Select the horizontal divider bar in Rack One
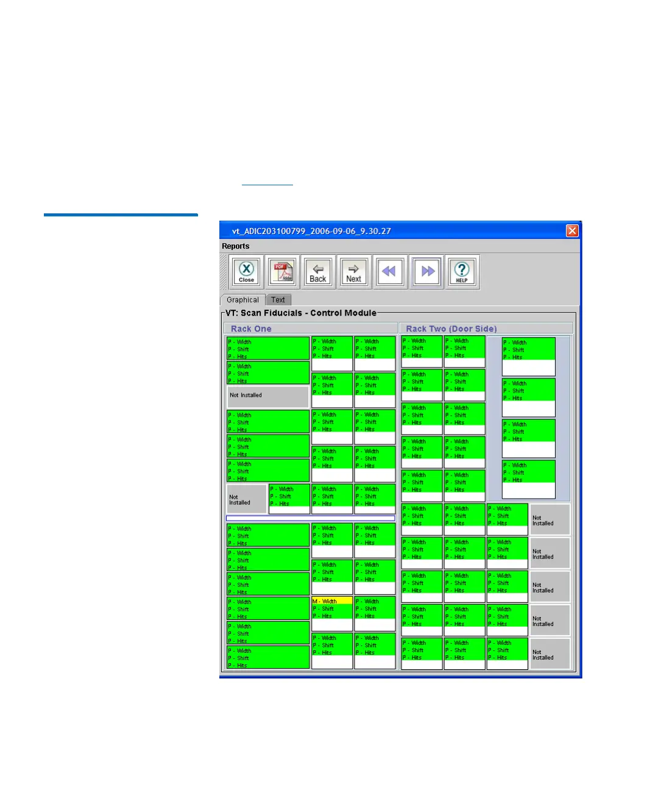The height and width of the screenshot is (790, 658). 311,518
